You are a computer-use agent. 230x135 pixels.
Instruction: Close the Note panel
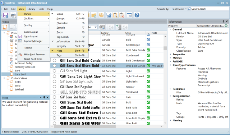click(47, 97)
